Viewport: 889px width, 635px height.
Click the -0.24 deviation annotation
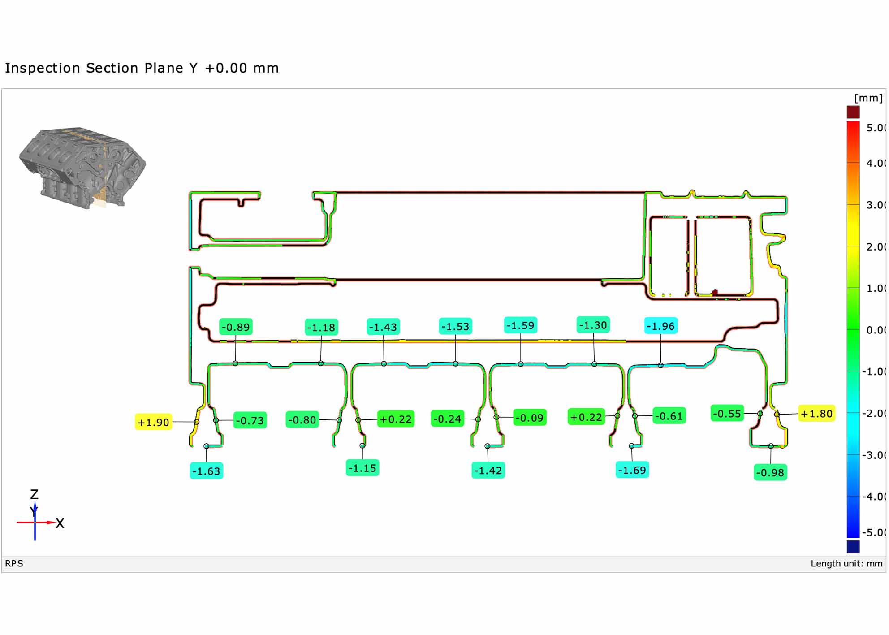(x=448, y=419)
